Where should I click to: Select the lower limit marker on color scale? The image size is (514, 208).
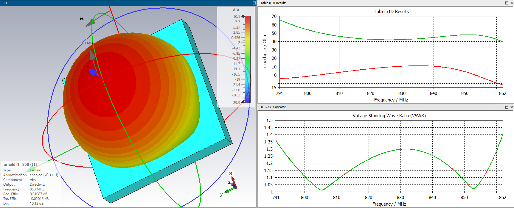click(243, 102)
